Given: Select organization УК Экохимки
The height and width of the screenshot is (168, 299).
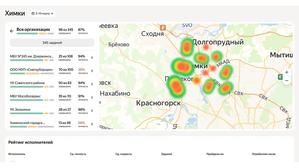Looking at the screenshot, I should pos(20,110).
